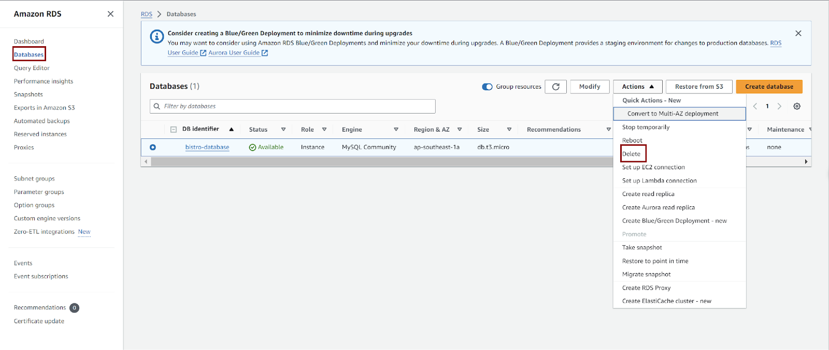Click left arrow of horizontal scrollbar
The height and width of the screenshot is (350, 829).
146,162
